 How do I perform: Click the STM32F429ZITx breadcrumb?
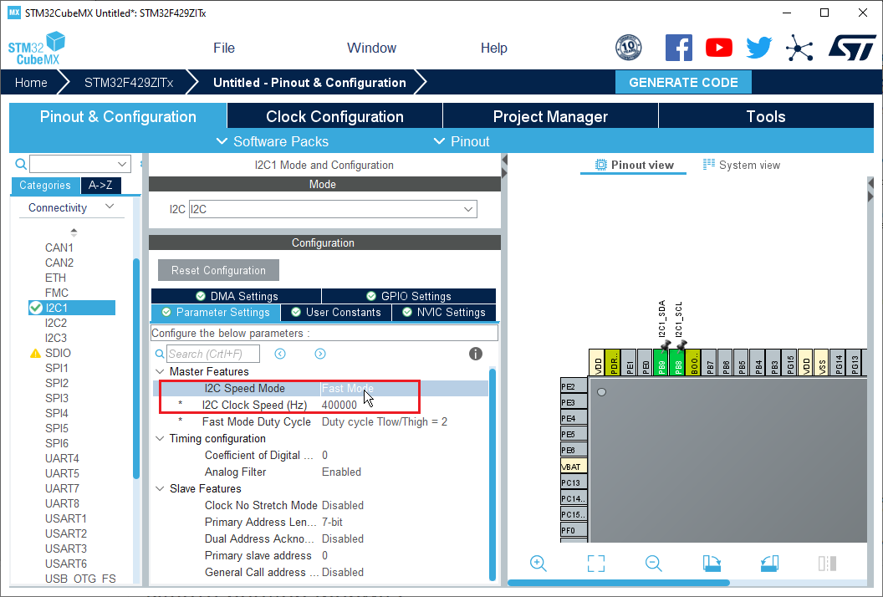pos(129,82)
